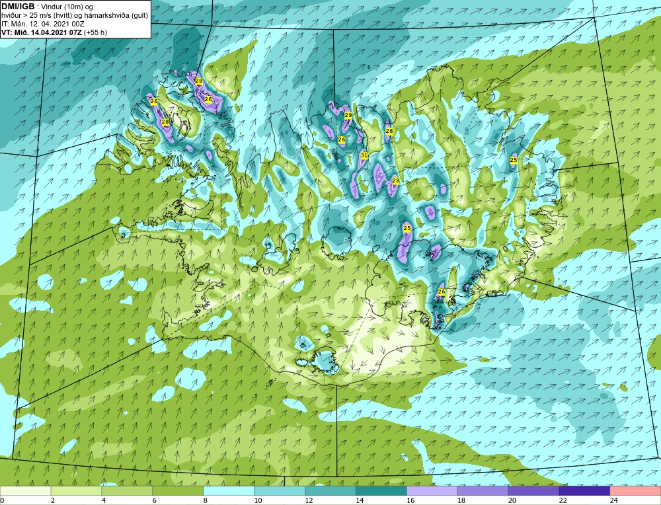Choose the green 6–8 m/s legend swatch
Image resolution: width=661 pixels, height=505 pixels.
pyautogui.click(x=178, y=490)
